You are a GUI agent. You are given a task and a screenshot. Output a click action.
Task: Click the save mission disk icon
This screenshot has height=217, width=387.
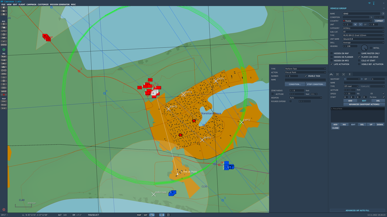point(4,14)
